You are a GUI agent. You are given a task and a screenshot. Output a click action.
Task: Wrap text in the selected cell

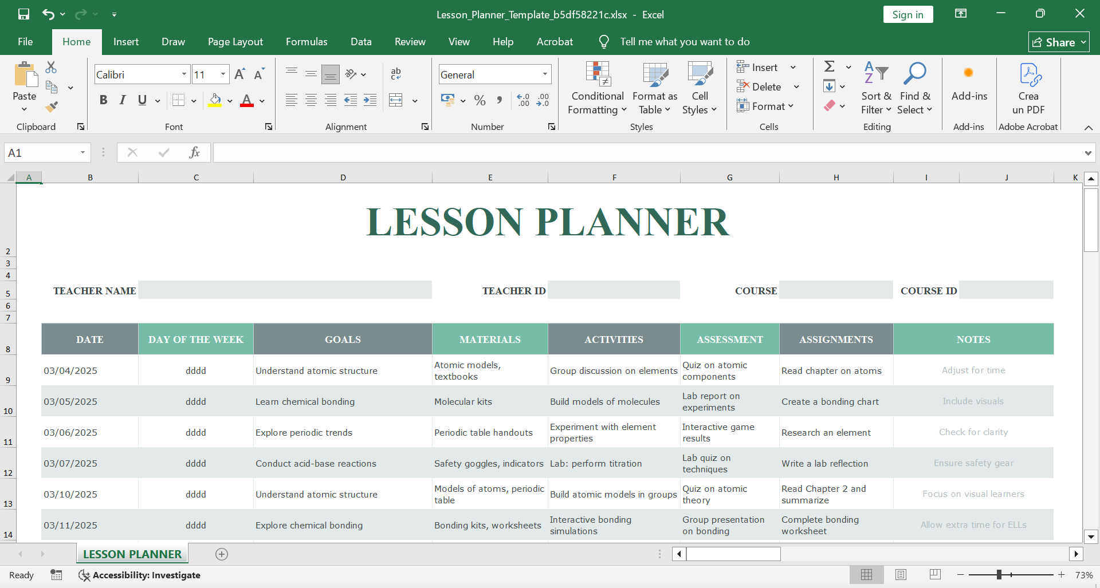pyautogui.click(x=396, y=74)
